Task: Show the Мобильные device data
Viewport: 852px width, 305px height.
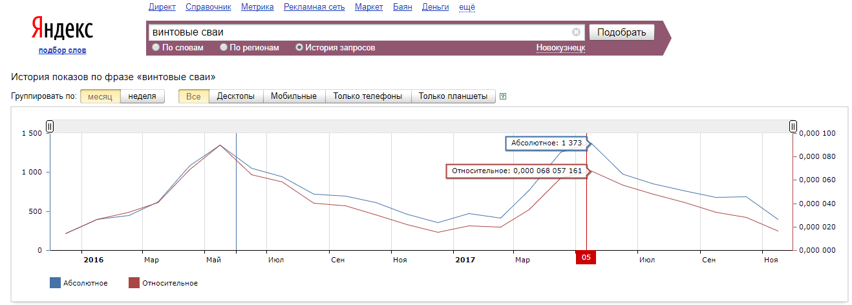Action: coord(294,96)
